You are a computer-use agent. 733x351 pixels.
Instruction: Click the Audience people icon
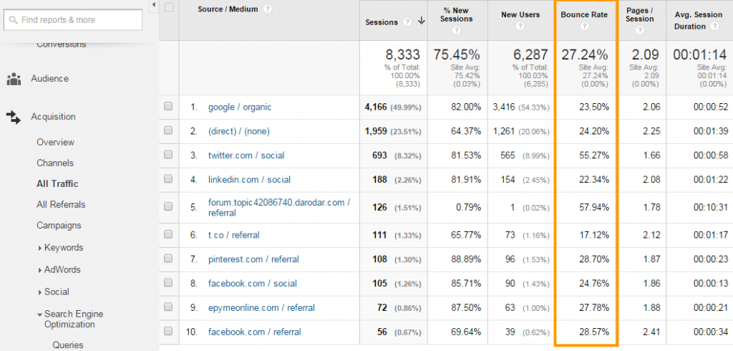click(14, 79)
